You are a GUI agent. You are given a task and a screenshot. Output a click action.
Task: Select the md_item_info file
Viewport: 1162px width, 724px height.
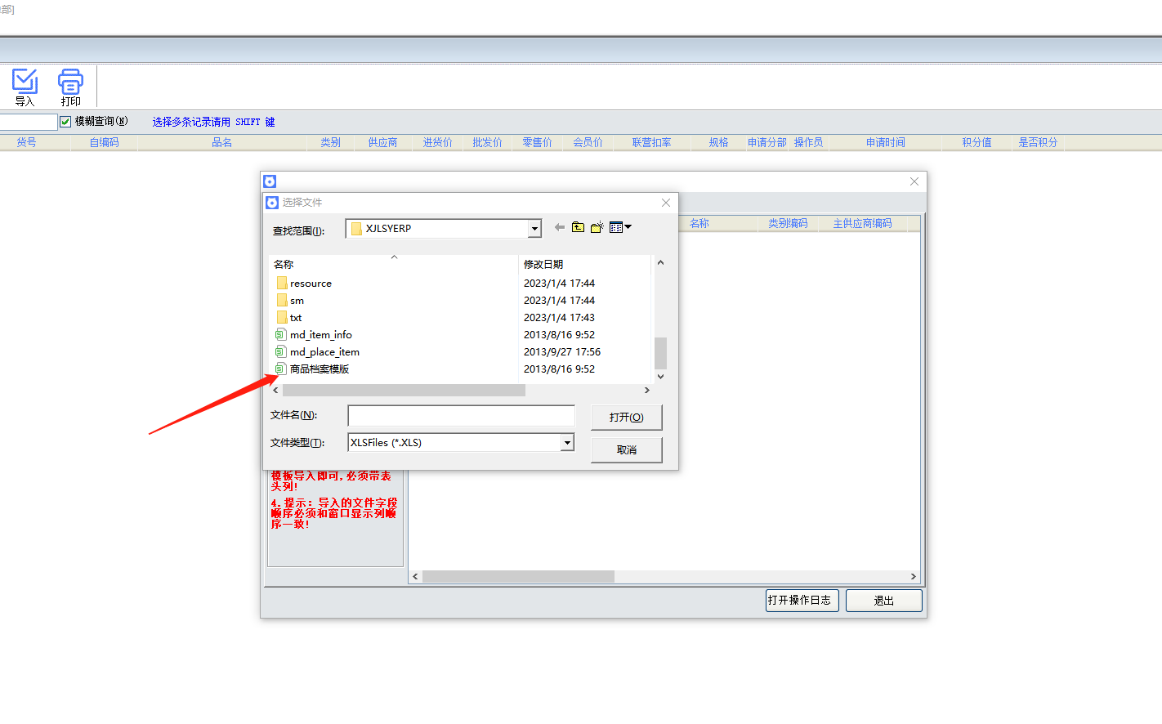click(x=314, y=335)
